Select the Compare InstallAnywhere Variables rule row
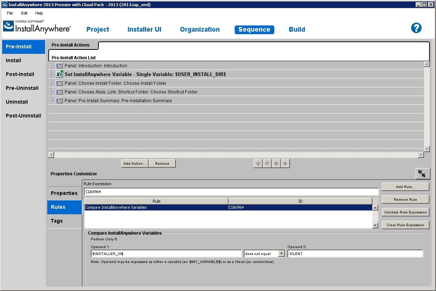The image size is (436, 291). (228, 208)
